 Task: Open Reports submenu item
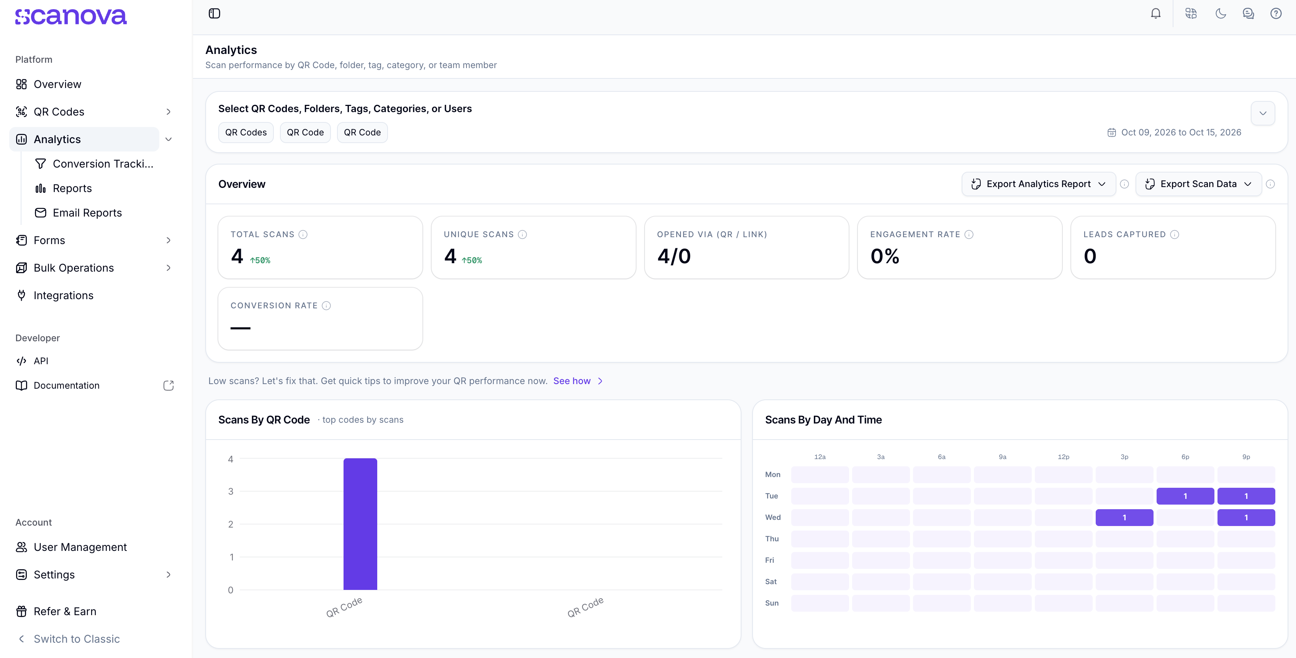(x=64, y=189)
